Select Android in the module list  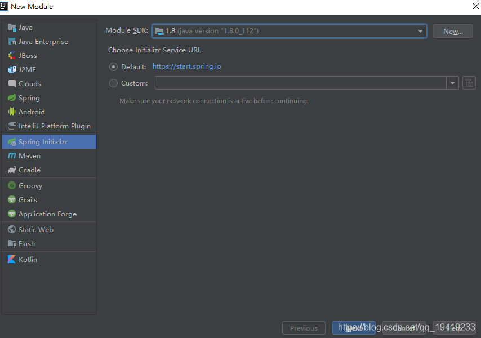[x=49, y=112]
